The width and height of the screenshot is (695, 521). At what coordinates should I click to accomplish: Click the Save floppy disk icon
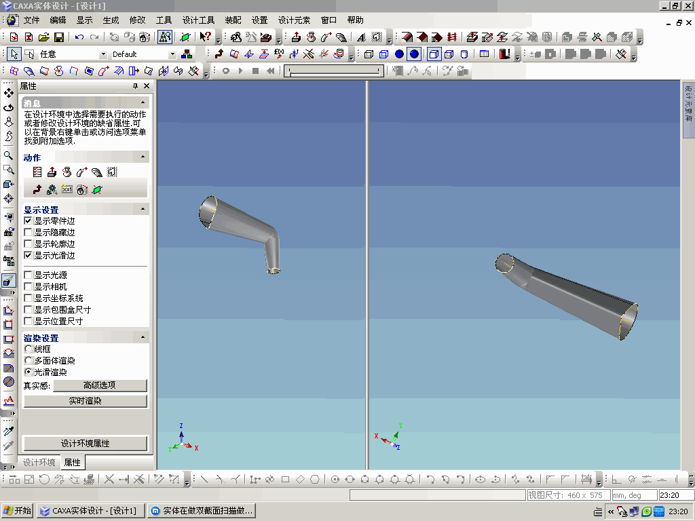59,37
